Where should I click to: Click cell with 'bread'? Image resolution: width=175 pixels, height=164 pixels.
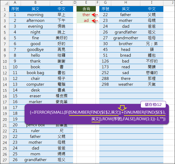tap(126, 55)
